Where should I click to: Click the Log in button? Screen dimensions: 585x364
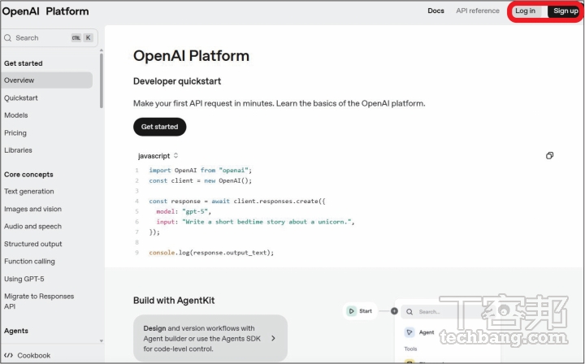(526, 11)
